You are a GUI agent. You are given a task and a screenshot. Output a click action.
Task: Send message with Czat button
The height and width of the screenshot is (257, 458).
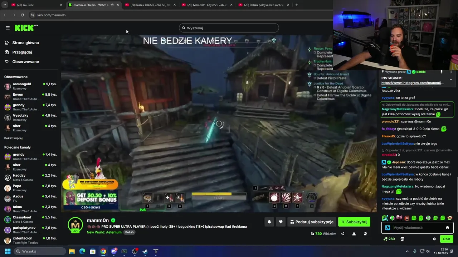[447, 239]
